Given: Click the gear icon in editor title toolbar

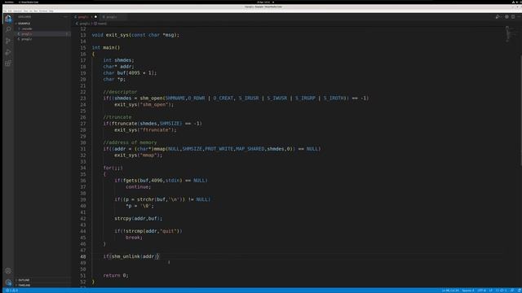Looking at the screenshot, I should tap(507, 16).
